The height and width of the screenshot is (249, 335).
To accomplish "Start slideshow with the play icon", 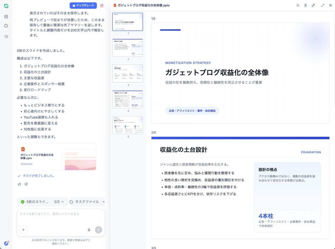I will click(x=298, y=5).
